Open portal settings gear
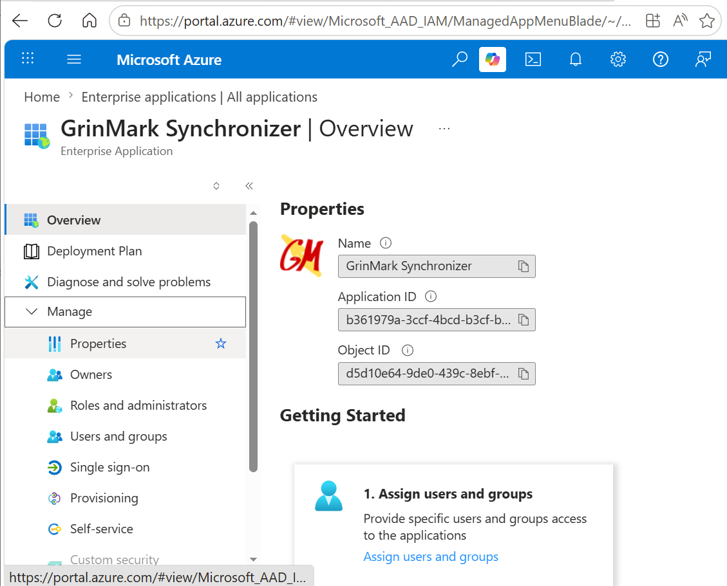 coord(618,59)
